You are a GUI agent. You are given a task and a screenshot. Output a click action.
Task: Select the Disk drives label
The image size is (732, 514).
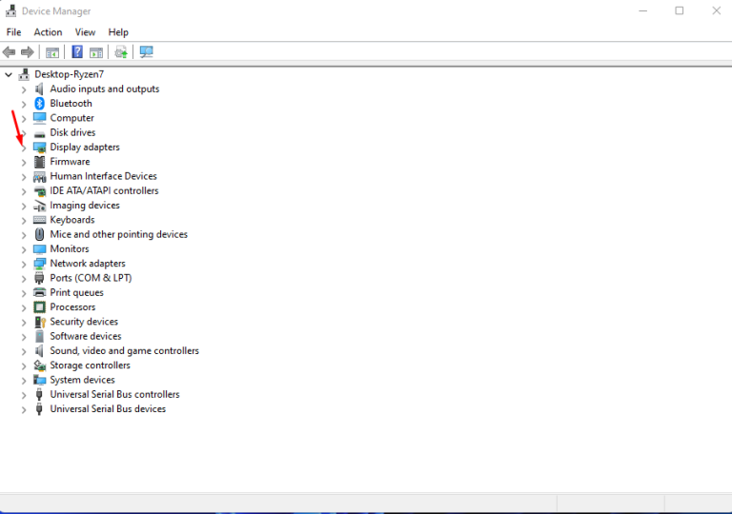point(72,132)
